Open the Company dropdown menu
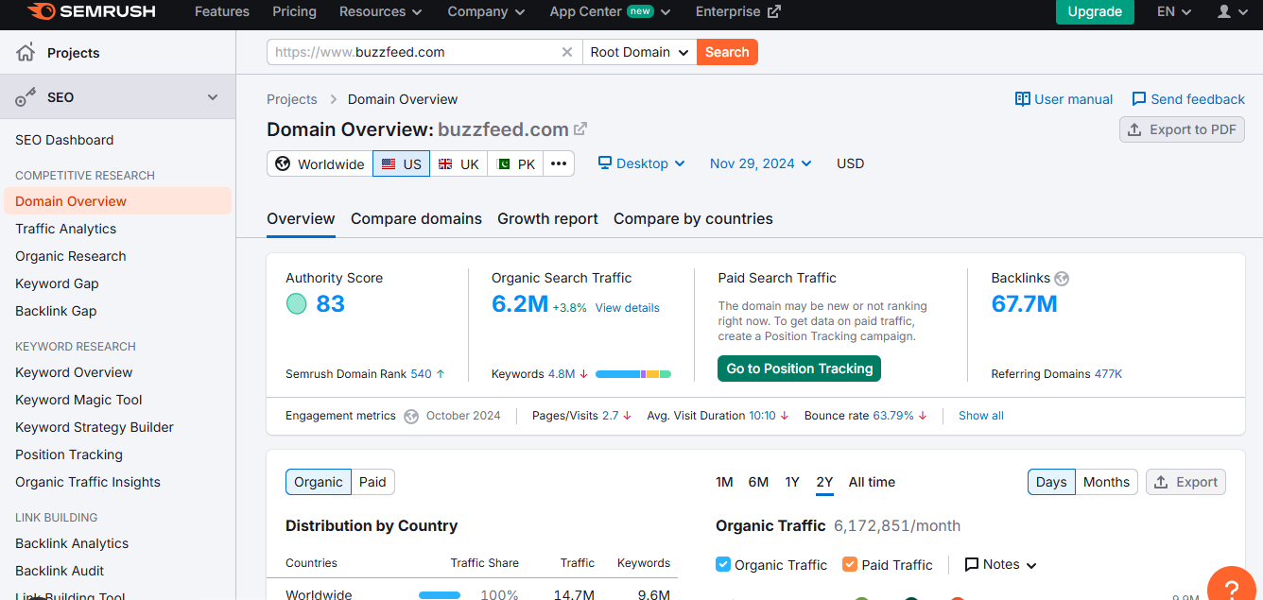Viewport: 1263px width, 600px height. click(x=486, y=12)
